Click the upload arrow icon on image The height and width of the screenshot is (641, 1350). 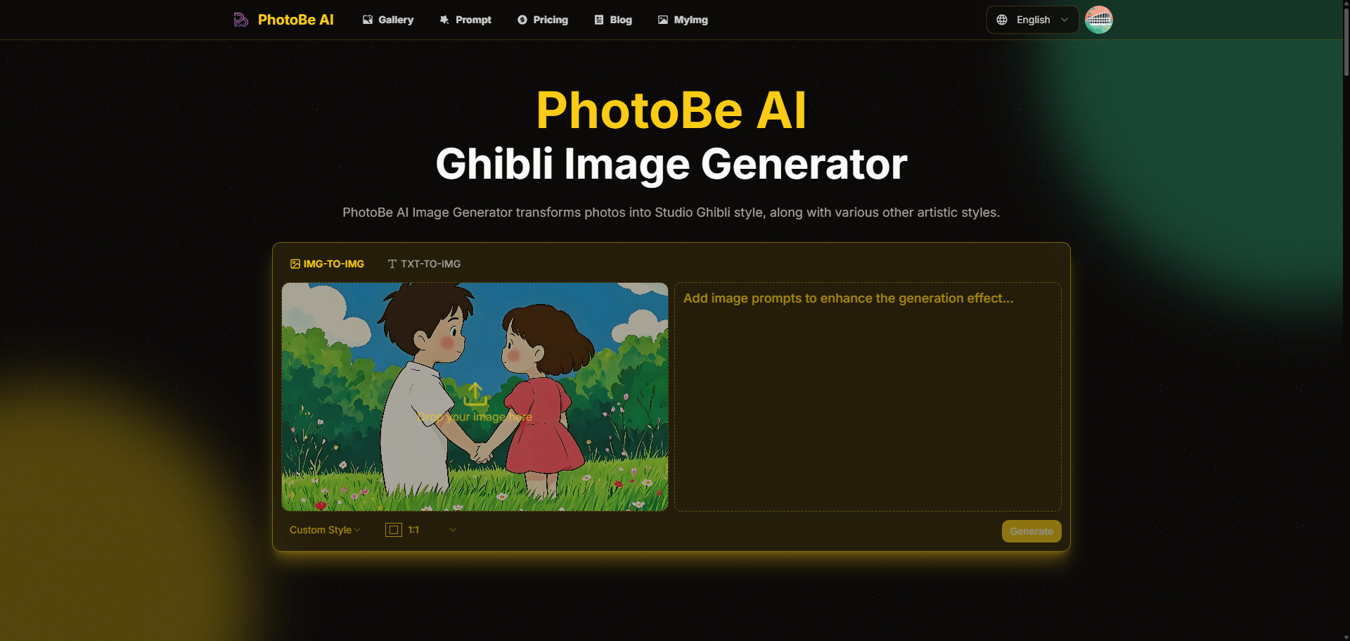tap(475, 394)
